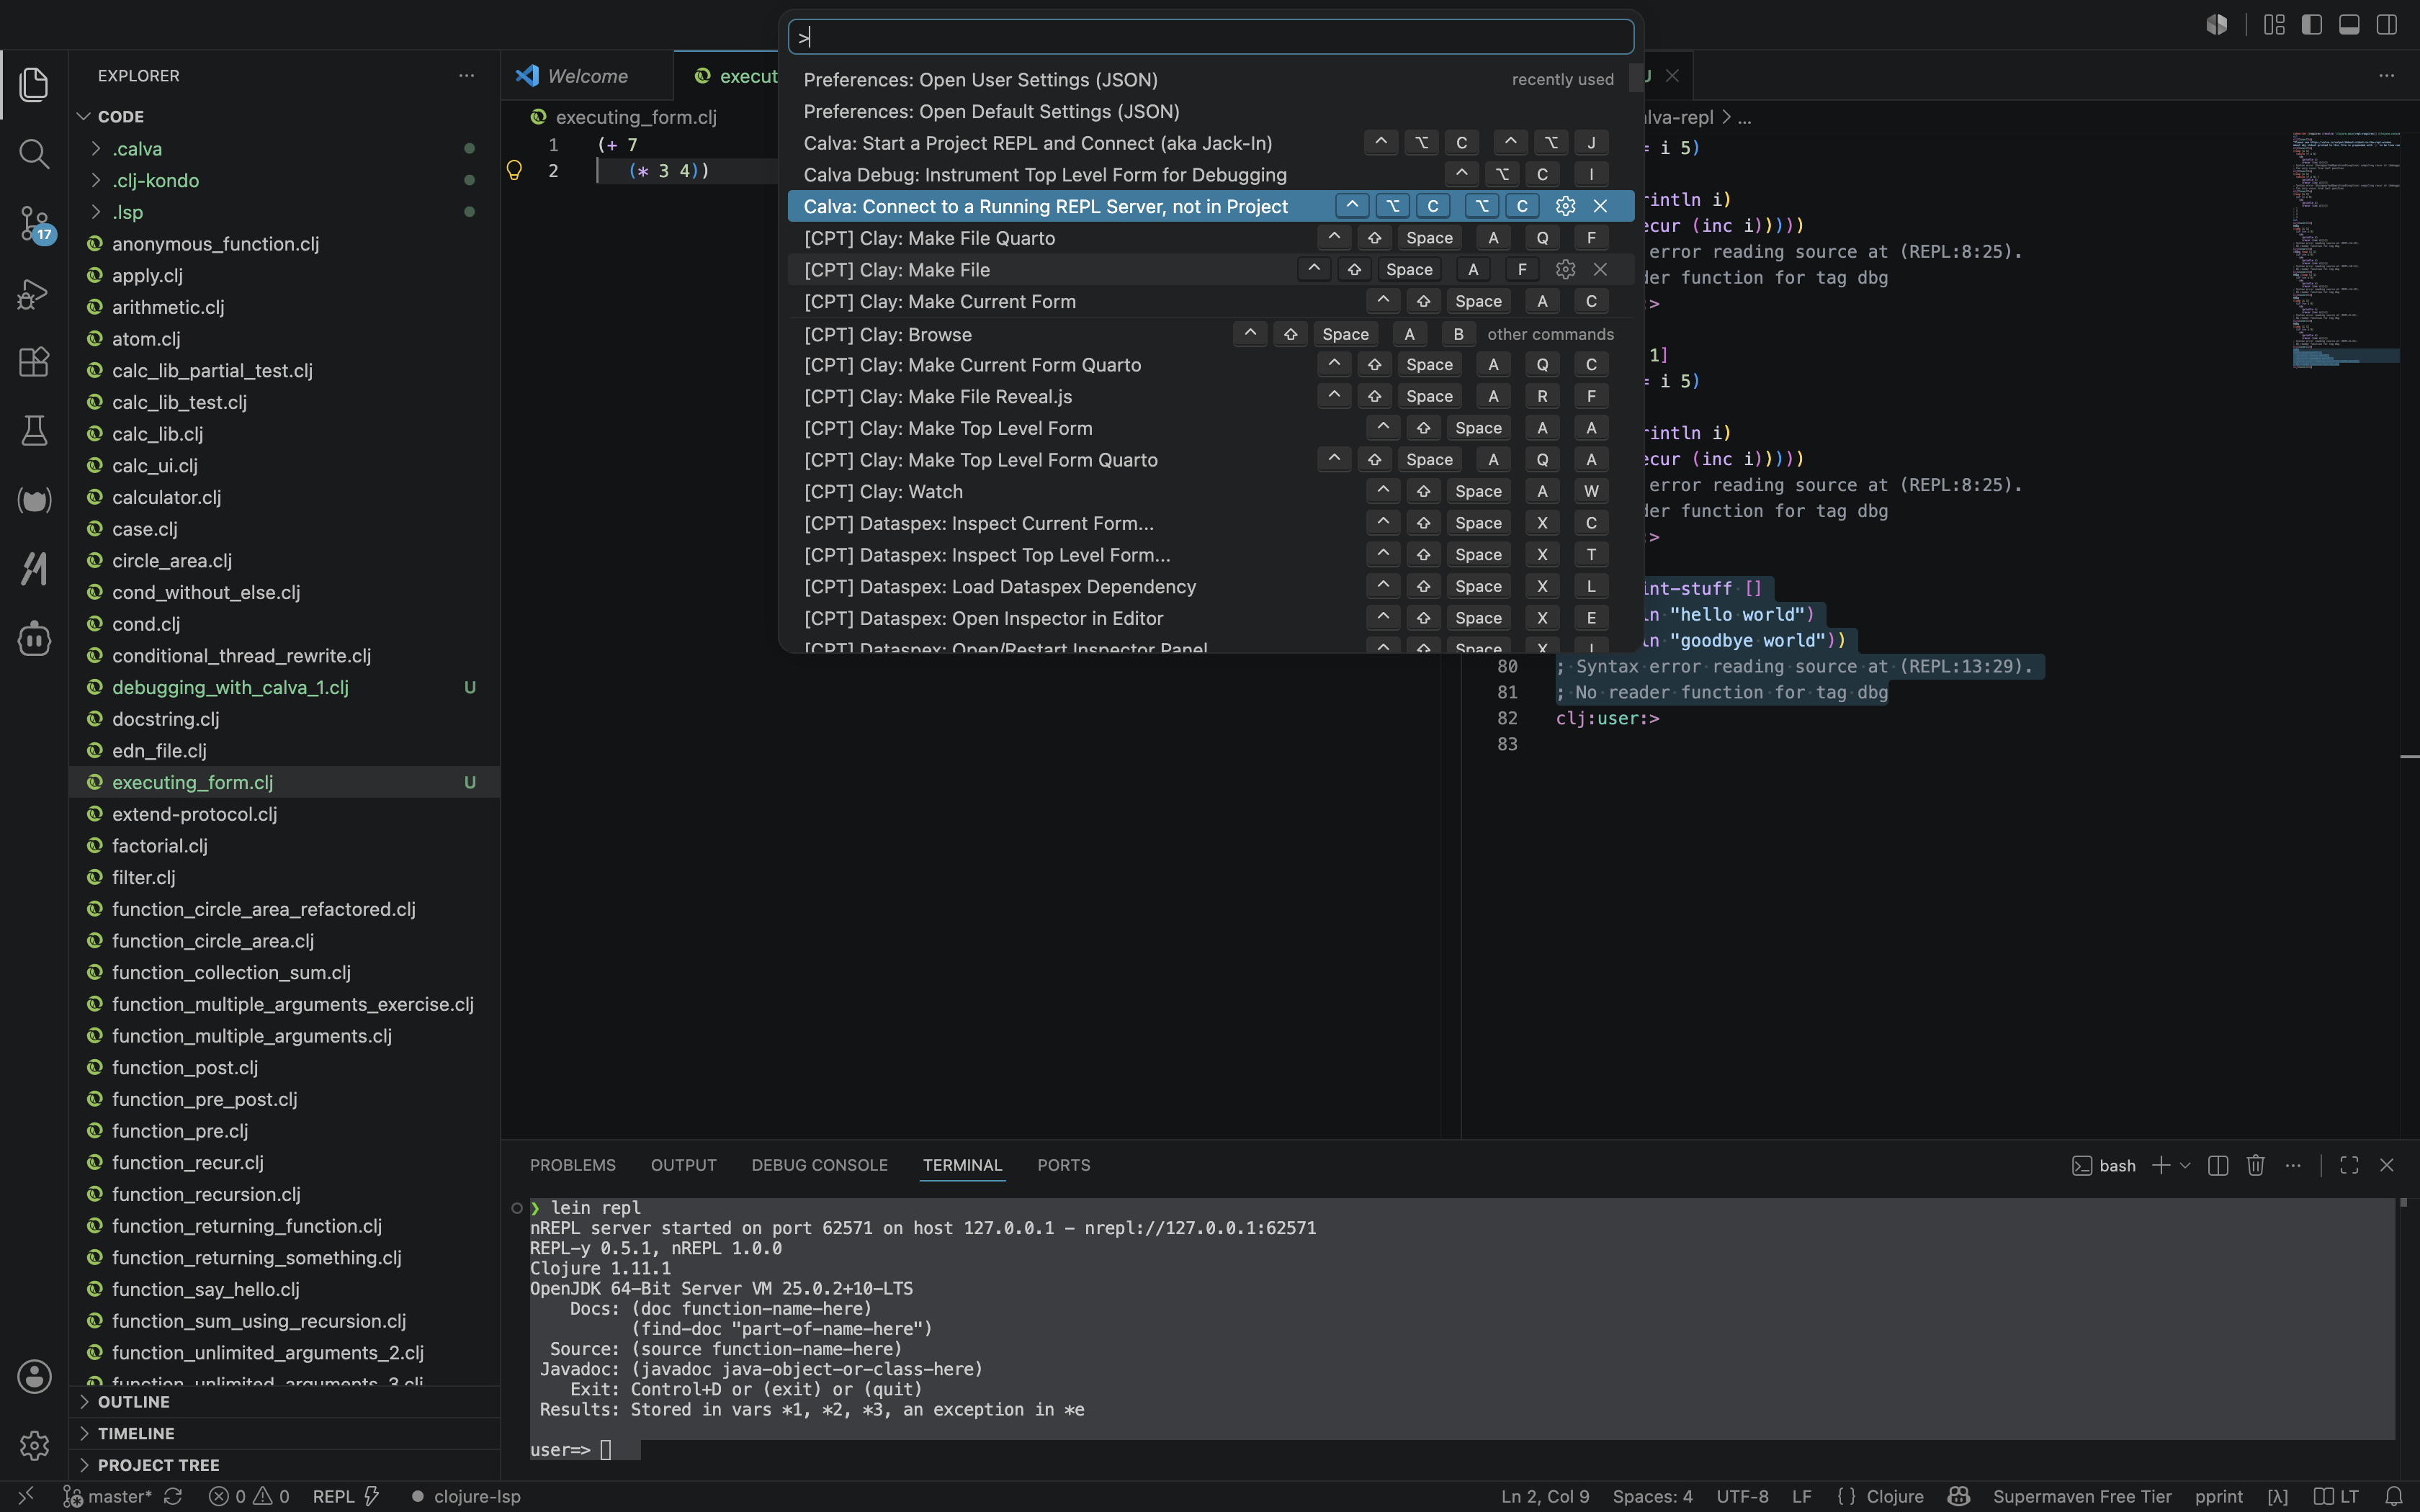
Task: Switch to the DEBUG CONSOLE tab
Action: [820, 1165]
